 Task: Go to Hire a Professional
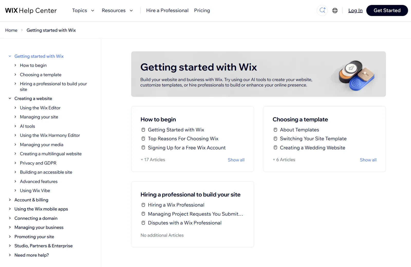tap(167, 11)
